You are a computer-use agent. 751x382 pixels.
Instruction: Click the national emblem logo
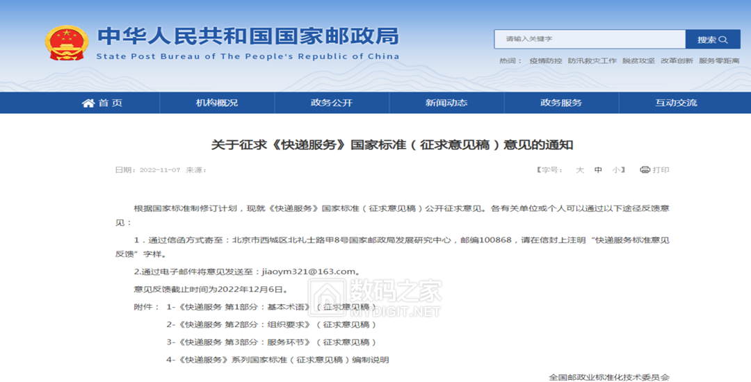click(67, 43)
